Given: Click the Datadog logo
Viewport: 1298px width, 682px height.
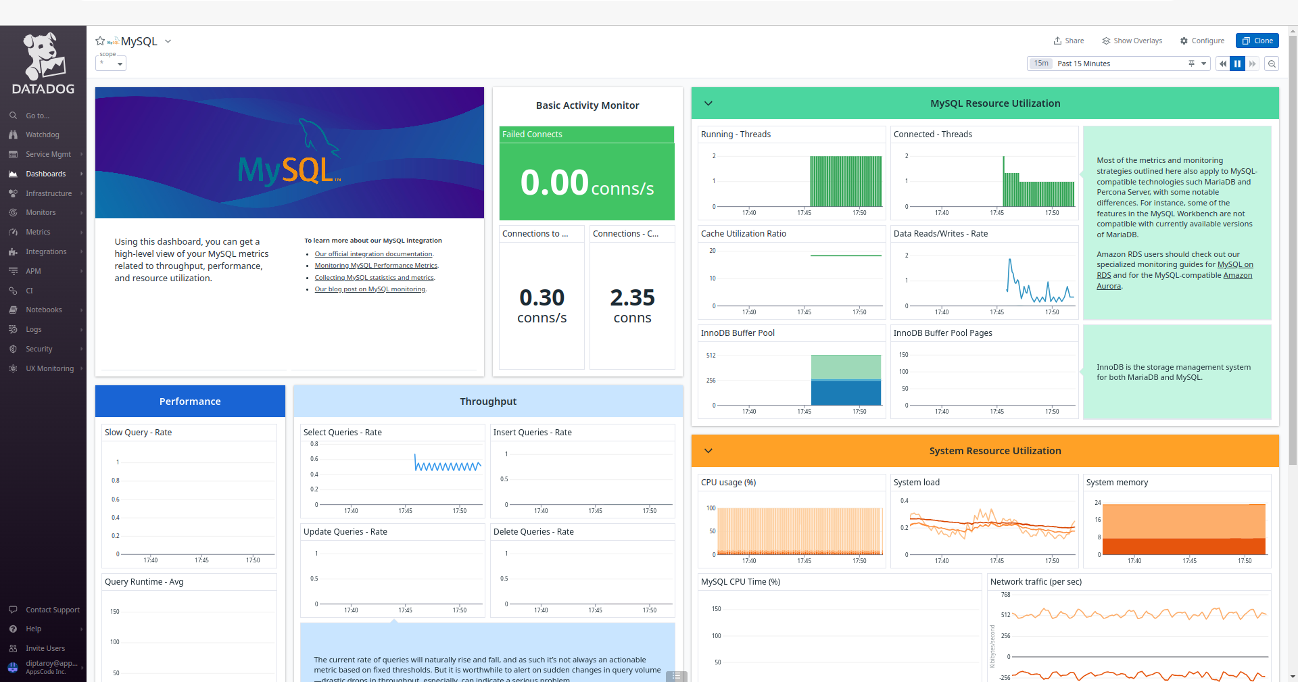Looking at the screenshot, I should (x=43, y=64).
